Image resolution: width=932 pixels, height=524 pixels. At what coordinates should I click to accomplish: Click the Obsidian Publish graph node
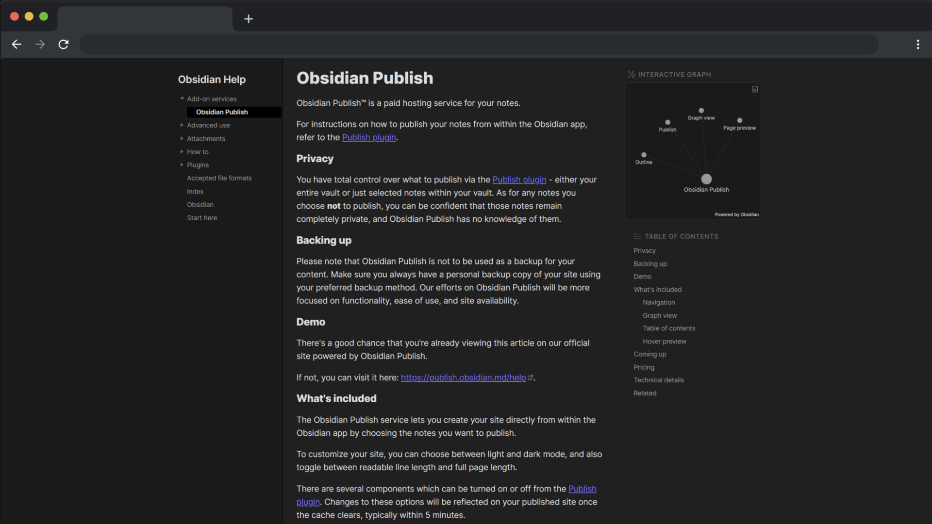click(706, 179)
